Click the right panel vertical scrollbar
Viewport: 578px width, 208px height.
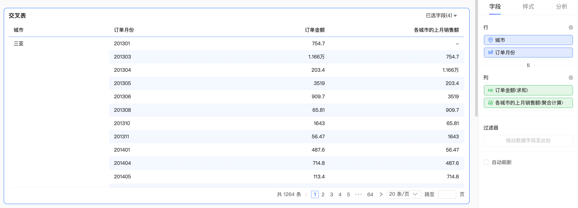pos(476,58)
